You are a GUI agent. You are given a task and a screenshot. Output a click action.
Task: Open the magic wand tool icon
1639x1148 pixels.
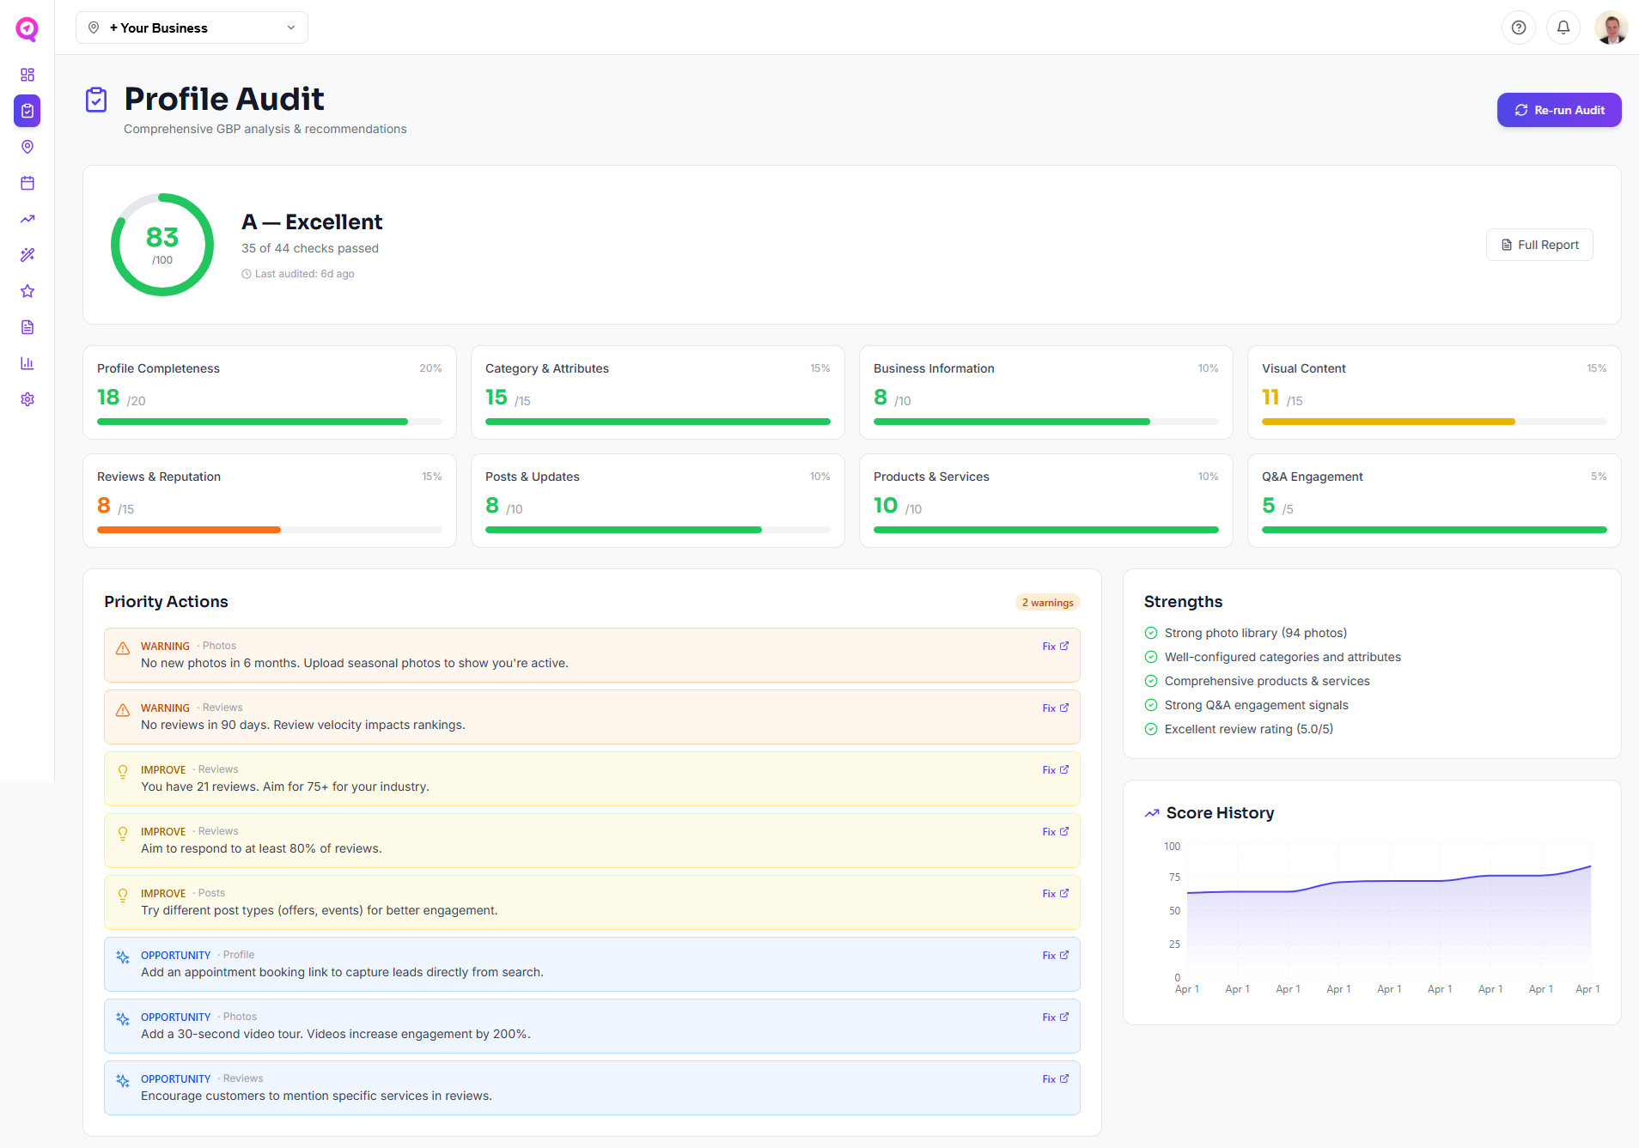pyautogui.click(x=27, y=255)
